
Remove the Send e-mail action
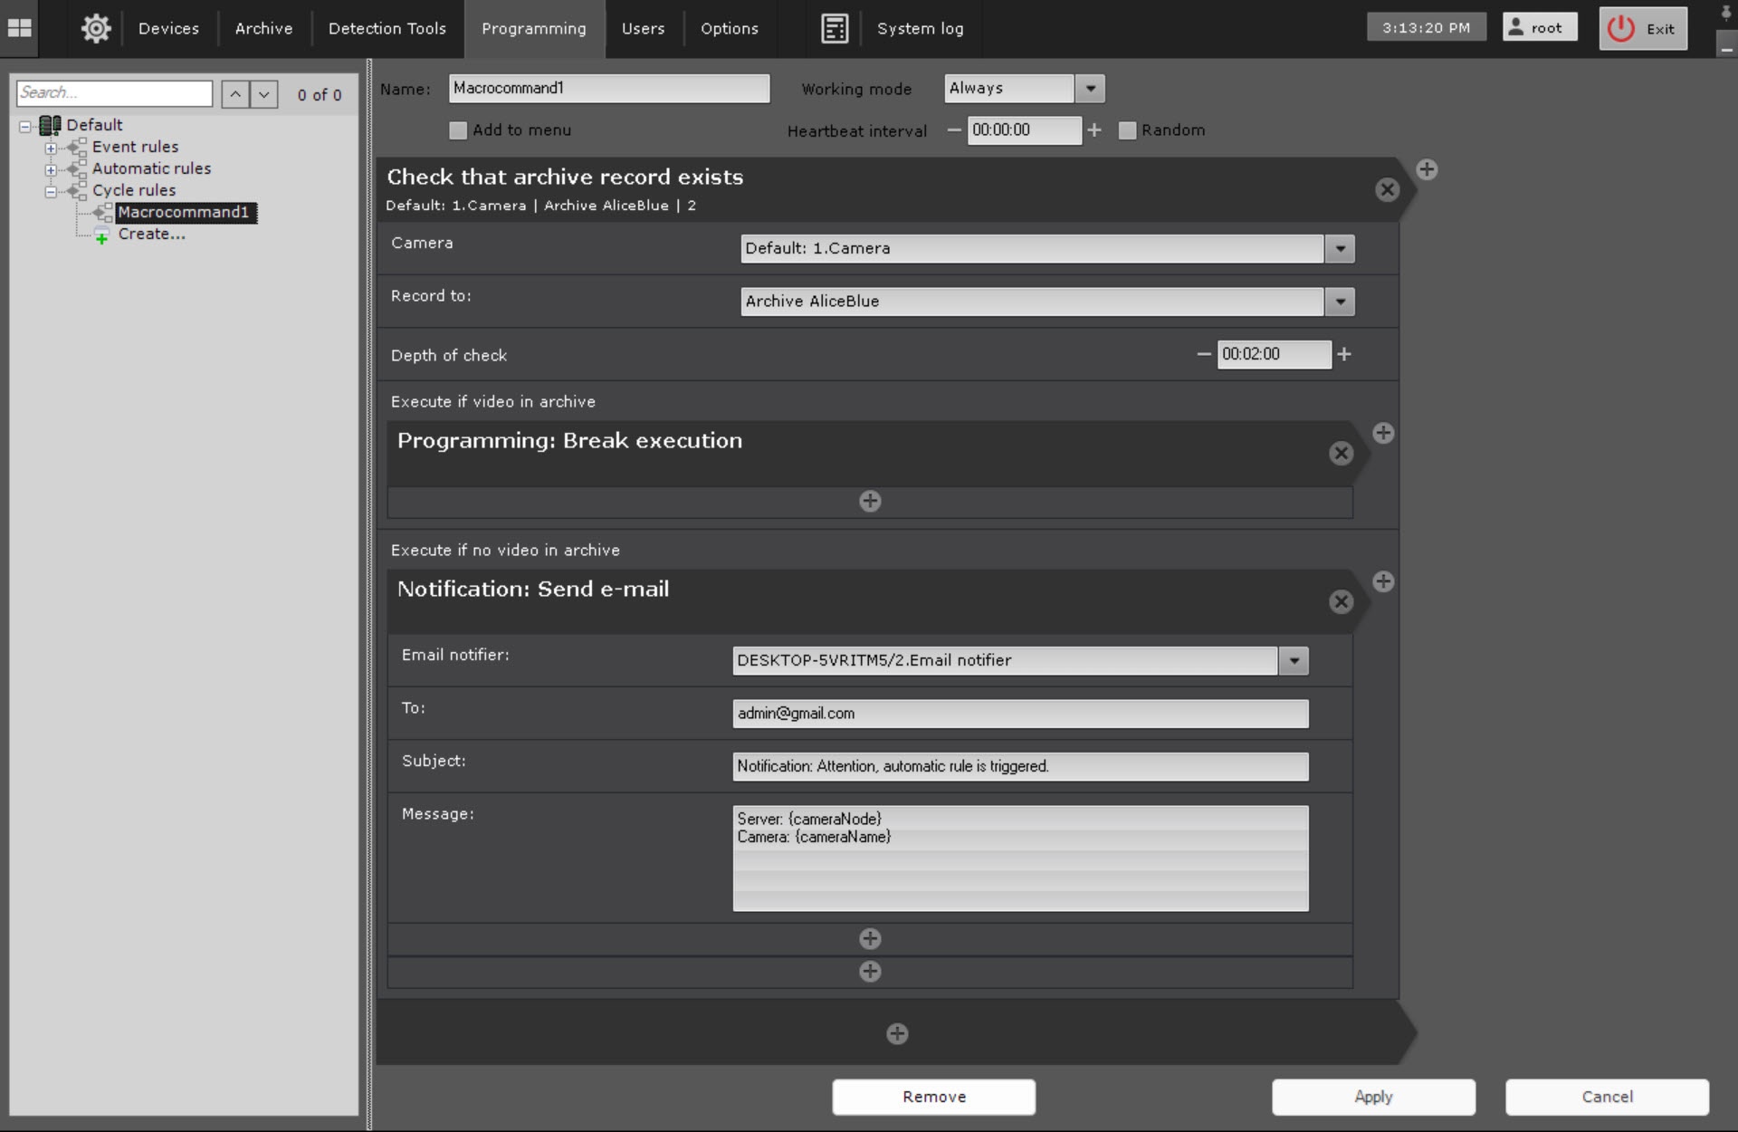point(1341,601)
